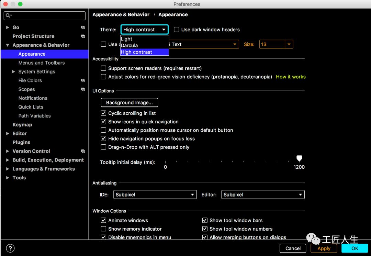Enable Use dark window headers checkbox

click(177, 30)
